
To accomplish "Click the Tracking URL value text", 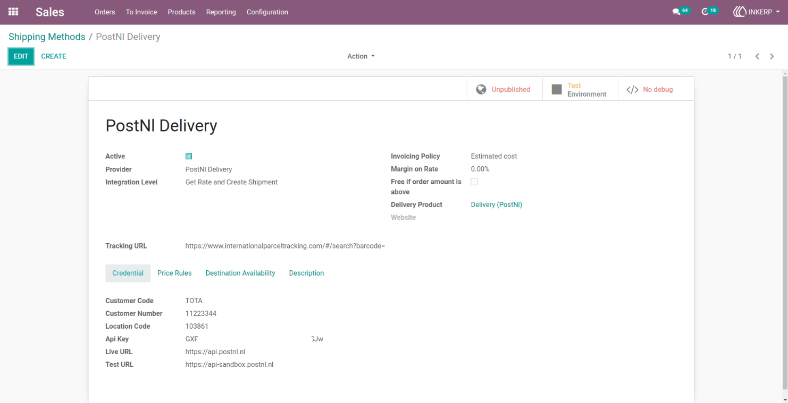I will [285, 246].
